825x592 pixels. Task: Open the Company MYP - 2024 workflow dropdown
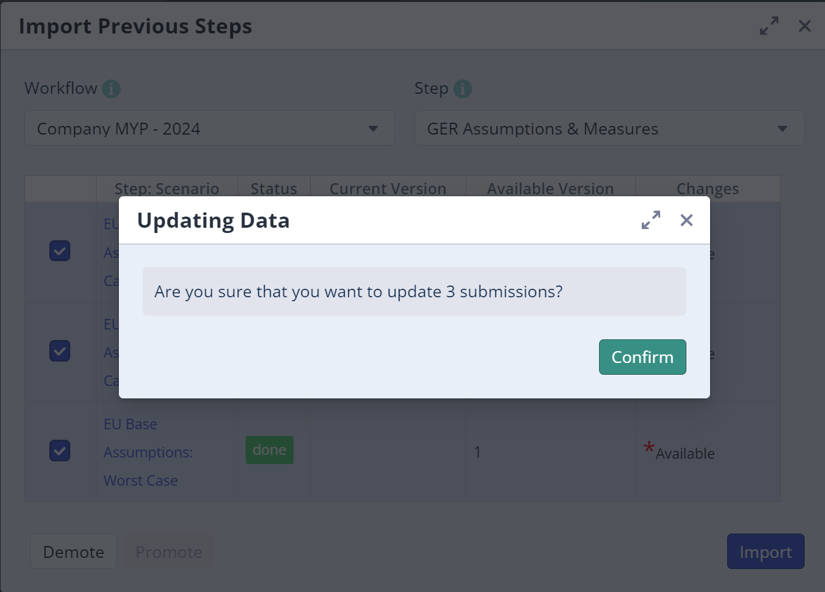click(210, 129)
